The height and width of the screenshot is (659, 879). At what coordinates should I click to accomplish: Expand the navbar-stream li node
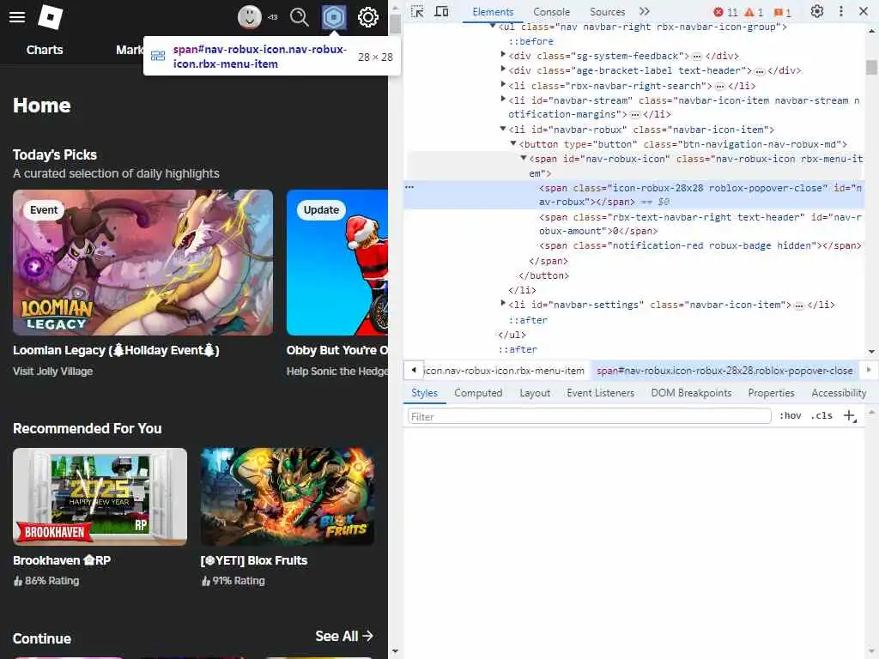tap(503, 100)
